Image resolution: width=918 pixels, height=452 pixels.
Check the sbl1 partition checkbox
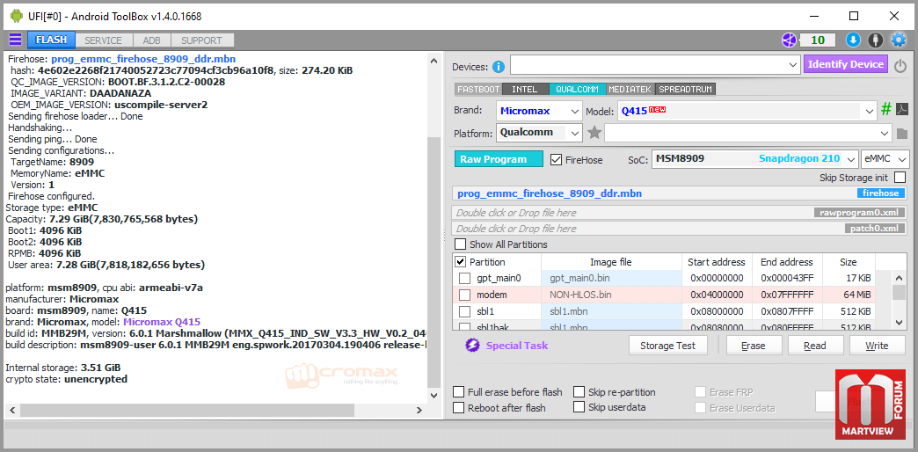pos(464,311)
